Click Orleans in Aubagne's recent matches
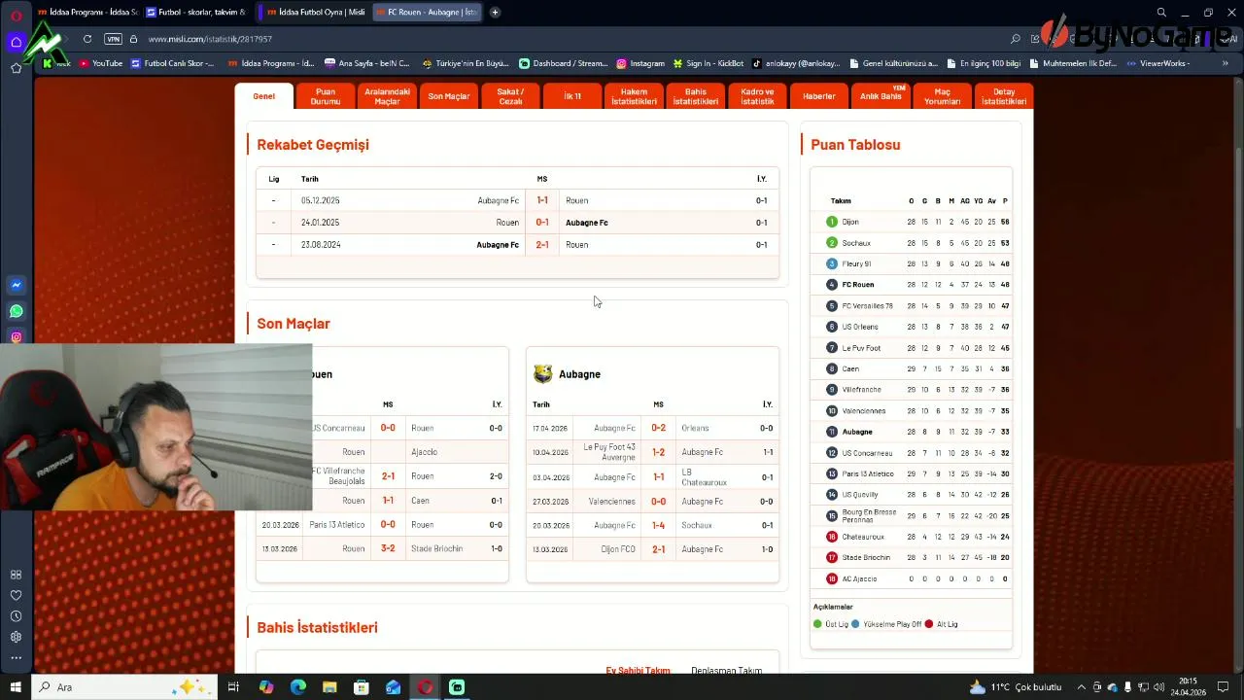 pos(695,428)
